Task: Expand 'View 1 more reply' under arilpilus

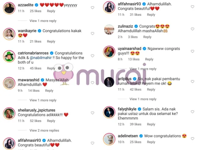Action: click(x=143, y=99)
